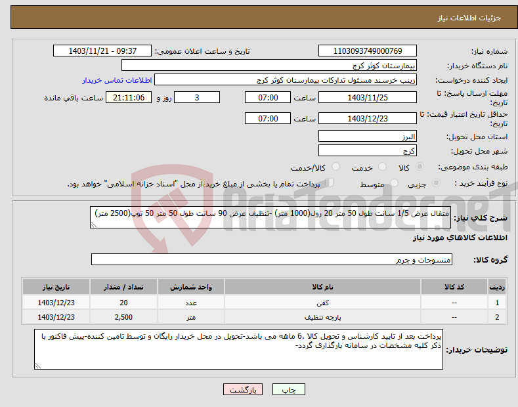
Task: Click the جزئیات اطلاعات نیاز page title
Action: [469, 18]
